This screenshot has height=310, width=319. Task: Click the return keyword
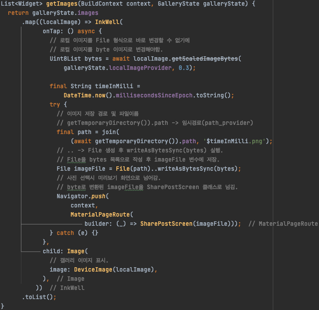click(18, 13)
